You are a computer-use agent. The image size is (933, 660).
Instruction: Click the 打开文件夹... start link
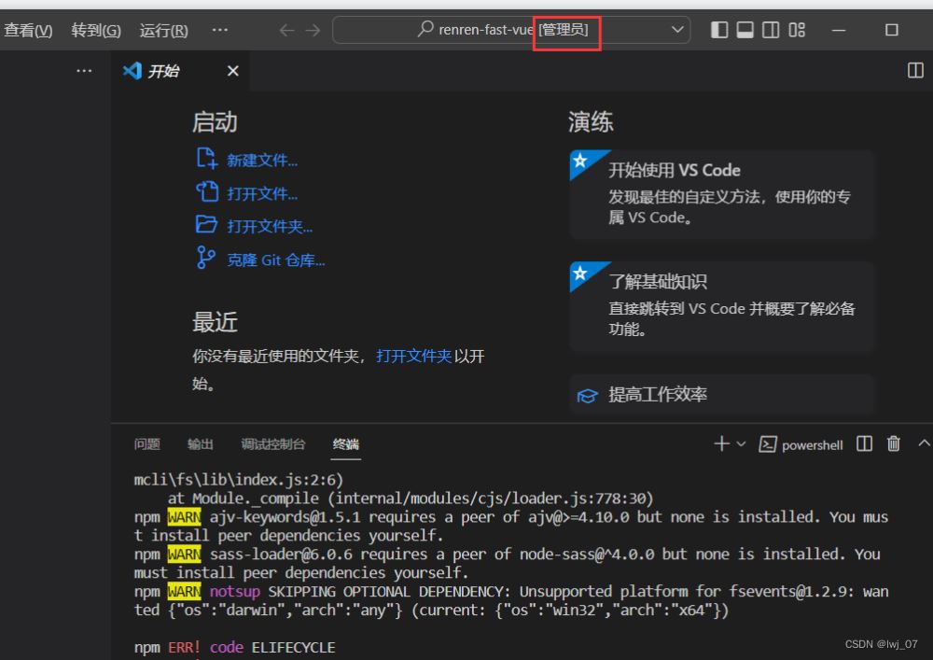270,226
